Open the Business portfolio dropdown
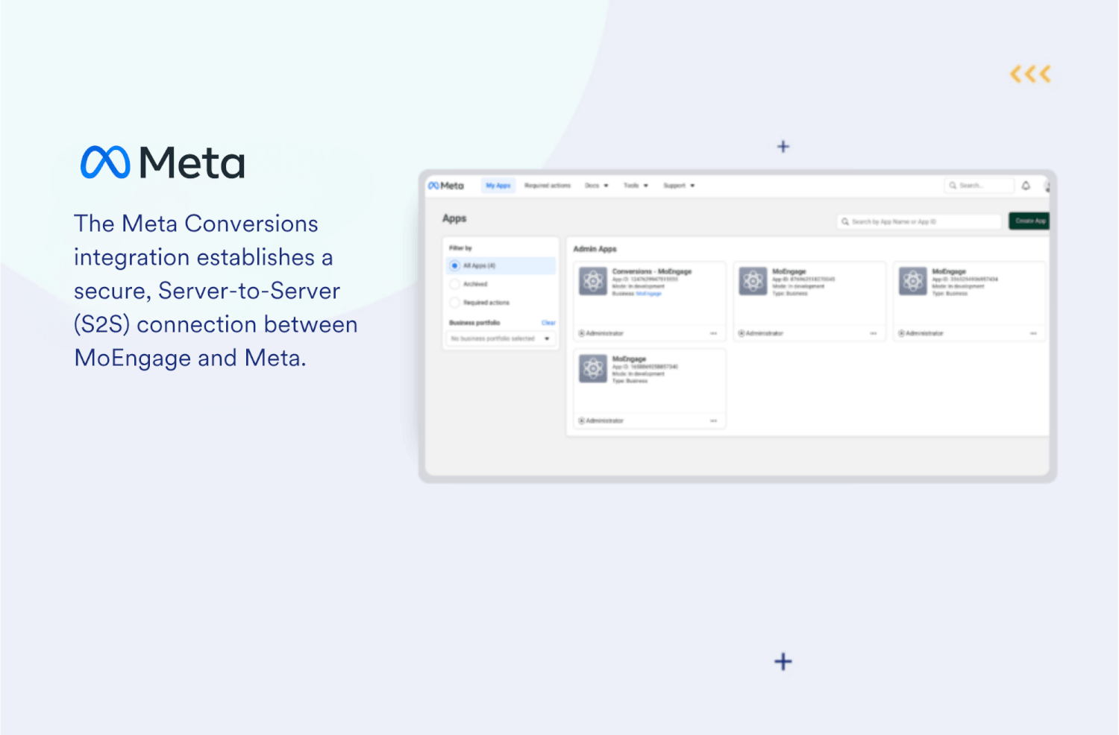 501,338
